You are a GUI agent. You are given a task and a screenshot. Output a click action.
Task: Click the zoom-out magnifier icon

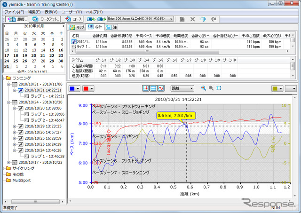211,88
